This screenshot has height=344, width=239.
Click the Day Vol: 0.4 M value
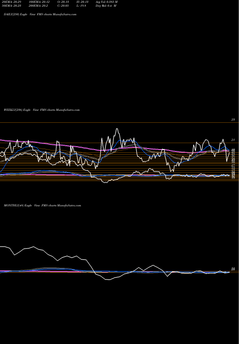tap(106, 6)
